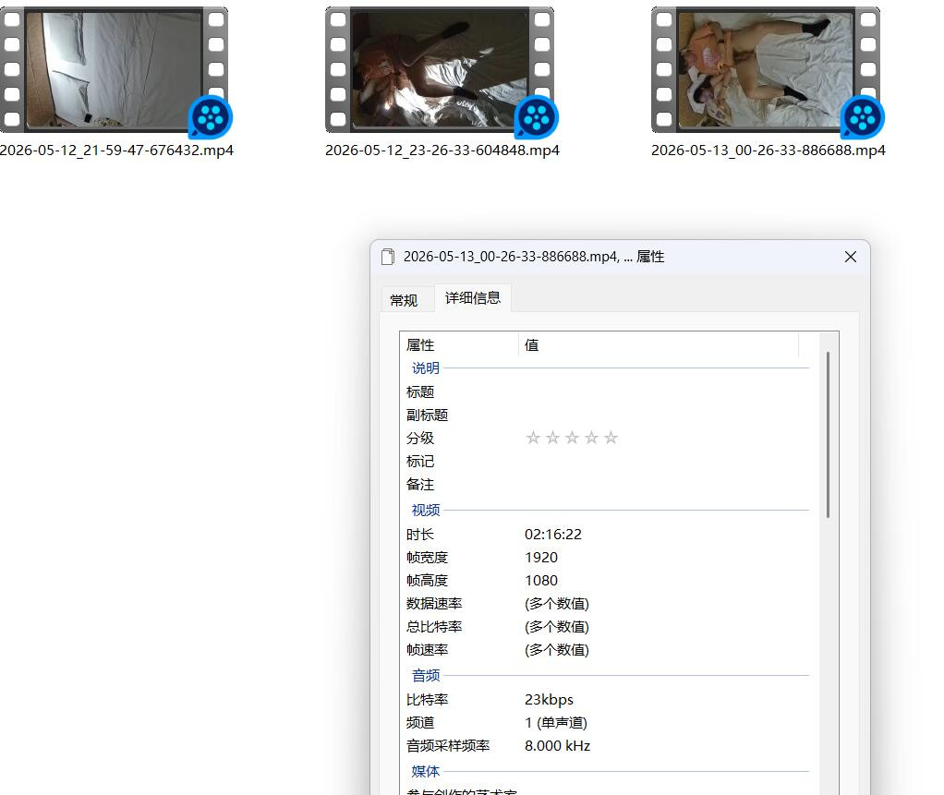Viewport: 944px width, 795px height.
Task: Collapse the 视频 section header
Action: (426, 511)
